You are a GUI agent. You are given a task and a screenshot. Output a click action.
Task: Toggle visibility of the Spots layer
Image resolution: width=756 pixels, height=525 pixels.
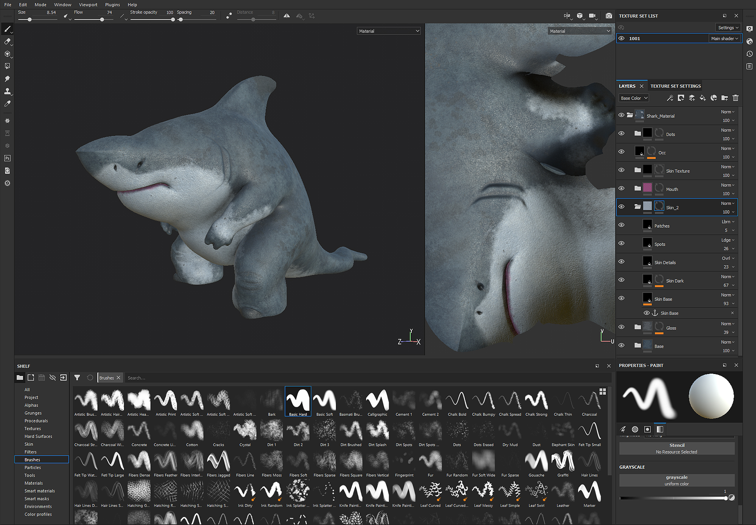point(621,243)
